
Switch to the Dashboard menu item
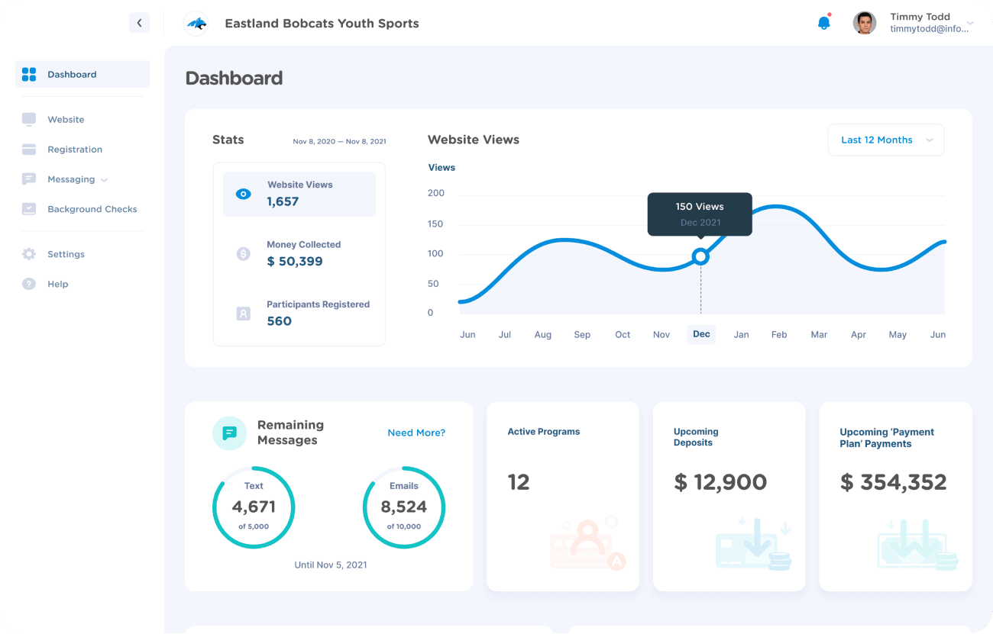[72, 74]
